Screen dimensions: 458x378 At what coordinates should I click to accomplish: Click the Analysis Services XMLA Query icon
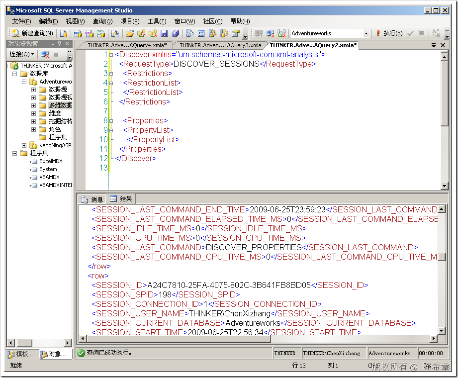pos(101,33)
